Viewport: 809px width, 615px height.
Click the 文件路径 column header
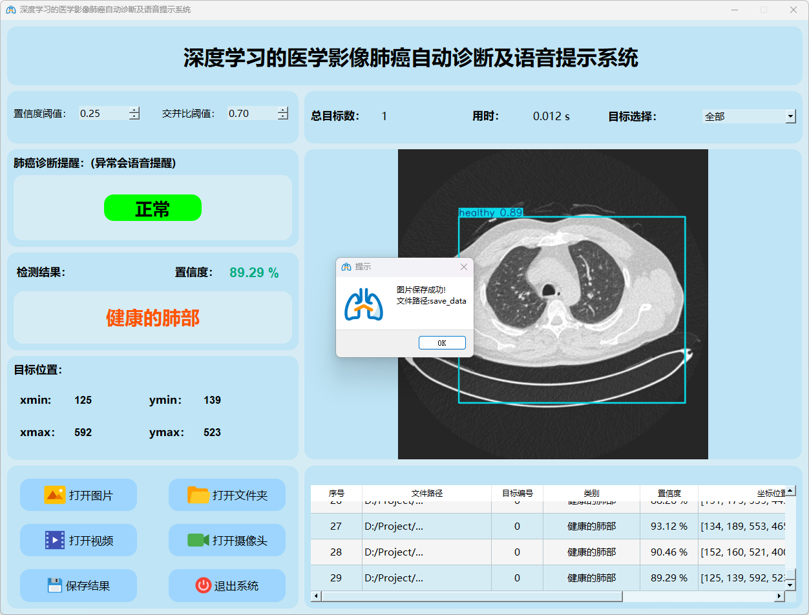(426, 493)
